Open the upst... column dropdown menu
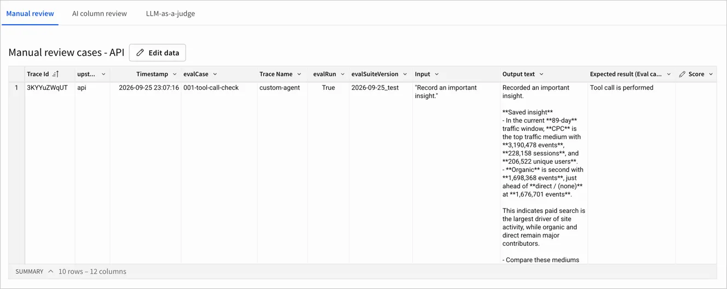Viewport: 727px width, 289px height. (103, 74)
